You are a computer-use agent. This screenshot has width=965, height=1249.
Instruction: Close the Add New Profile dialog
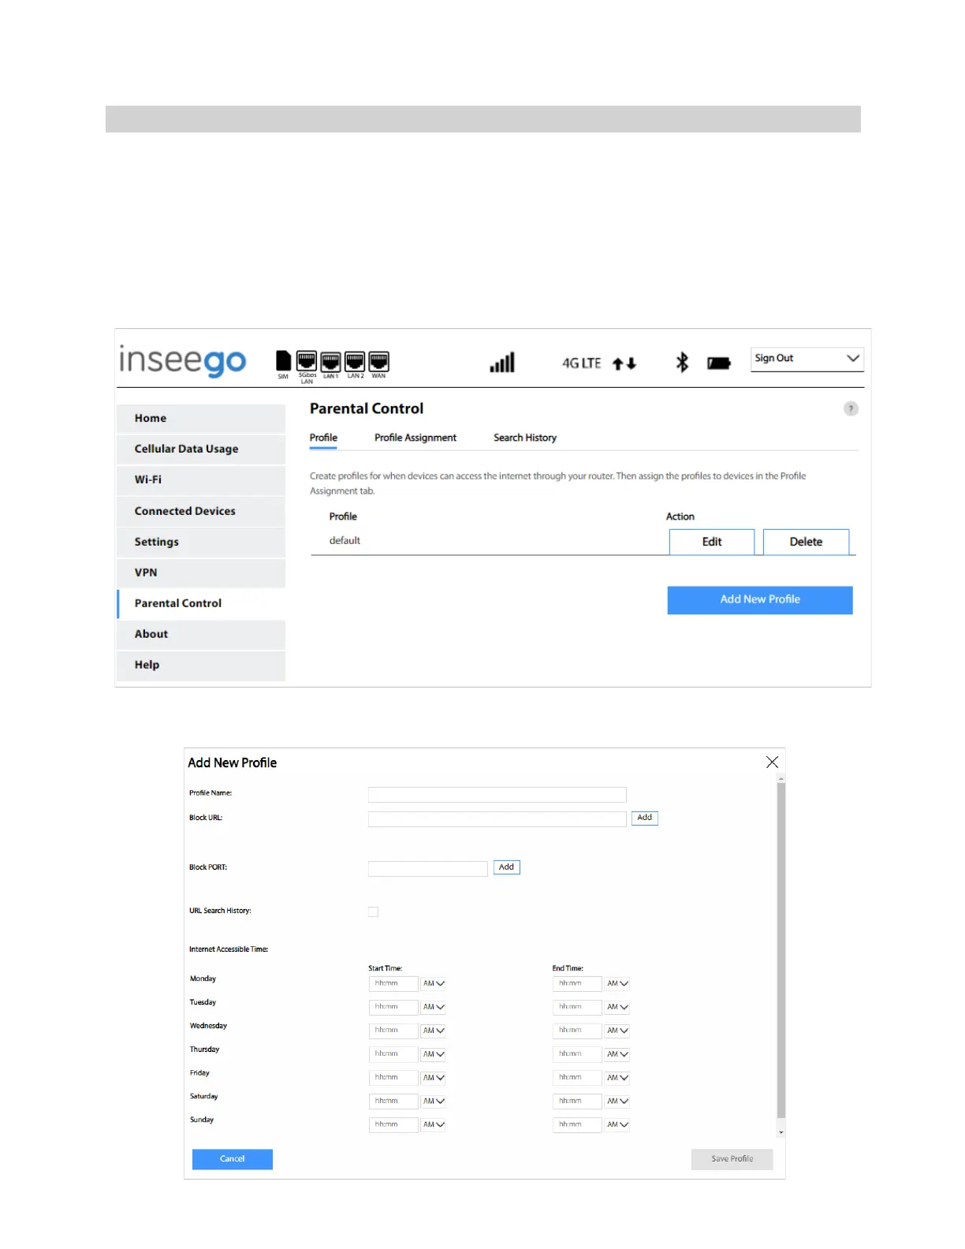point(772,762)
